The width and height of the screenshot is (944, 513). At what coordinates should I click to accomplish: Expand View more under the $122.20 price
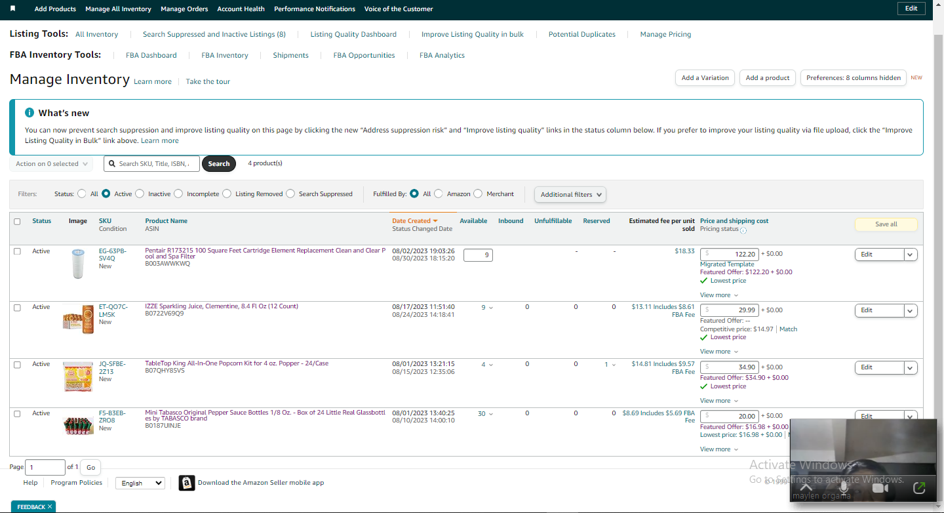pos(718,295)
